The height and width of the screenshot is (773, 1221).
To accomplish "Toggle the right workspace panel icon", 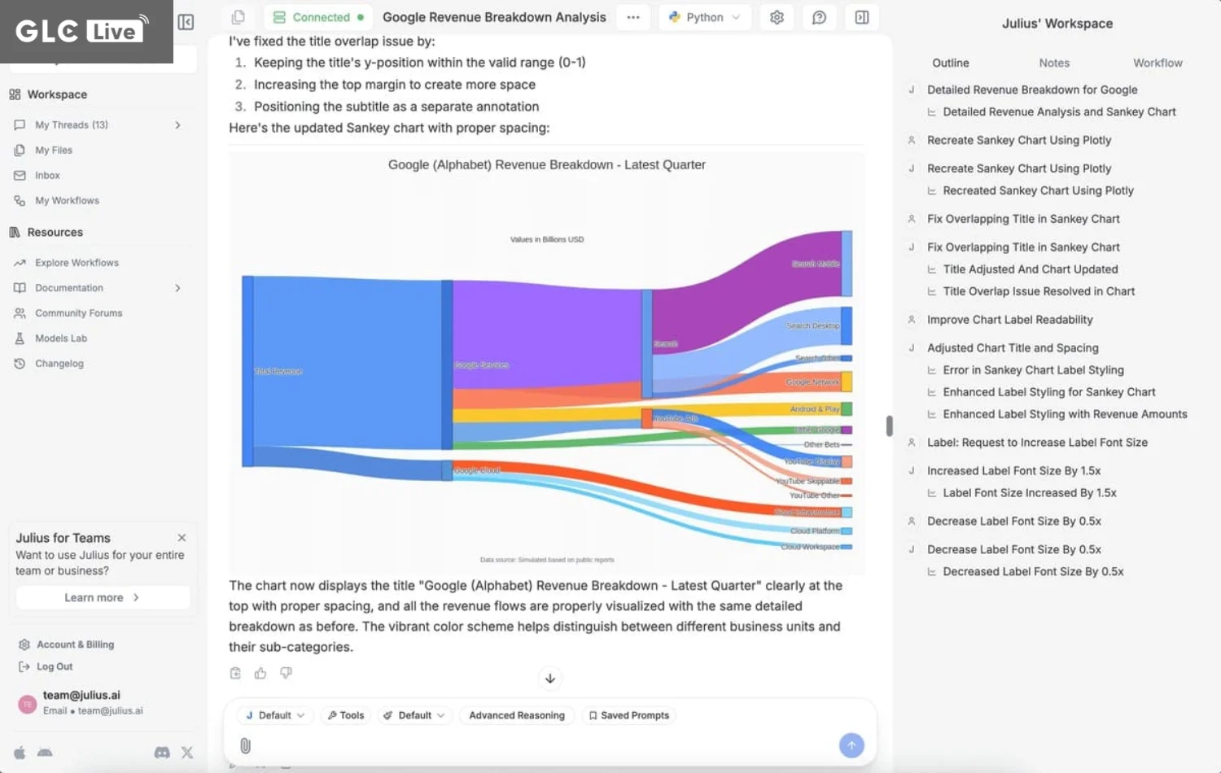I will tap(862, 17).
